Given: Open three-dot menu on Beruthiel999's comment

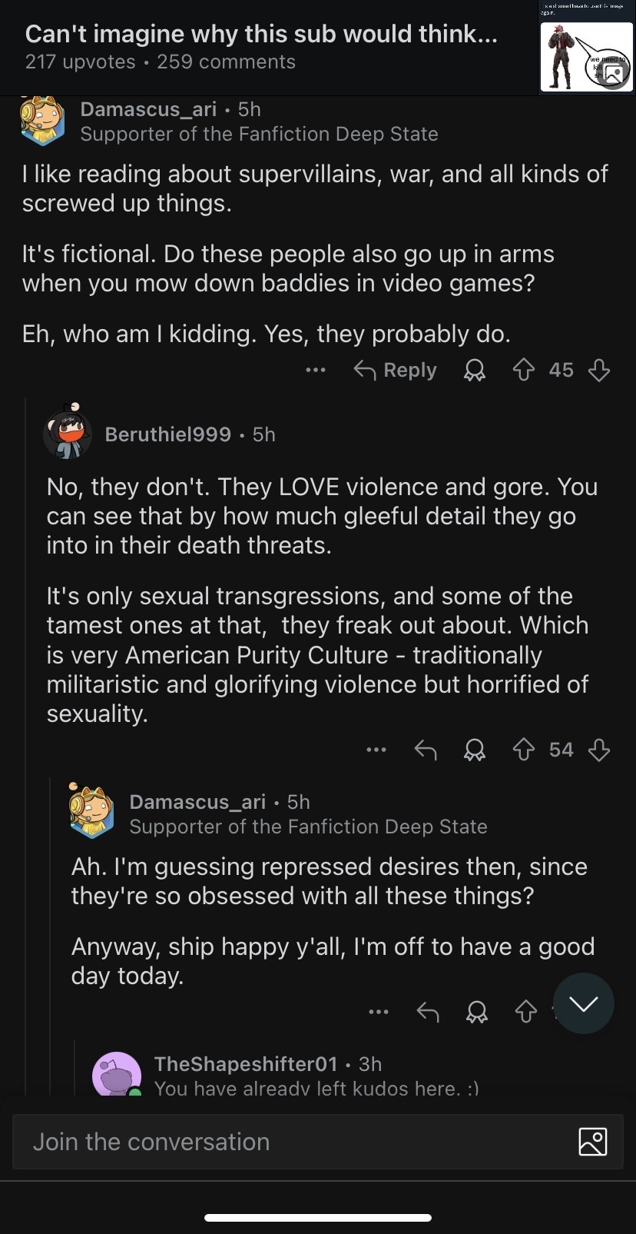Looking at the screenshot, I should [x=376, y=750].
